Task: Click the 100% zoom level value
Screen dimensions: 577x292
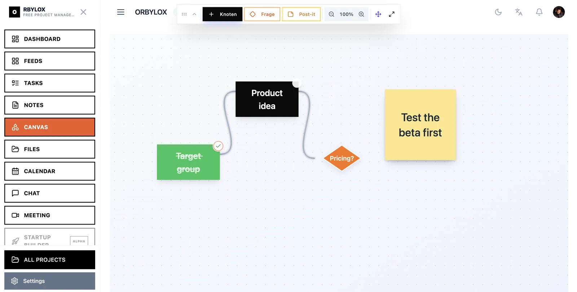Action: pos(346,14)
